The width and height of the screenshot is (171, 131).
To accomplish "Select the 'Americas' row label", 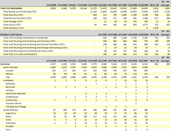I will 5,64.
